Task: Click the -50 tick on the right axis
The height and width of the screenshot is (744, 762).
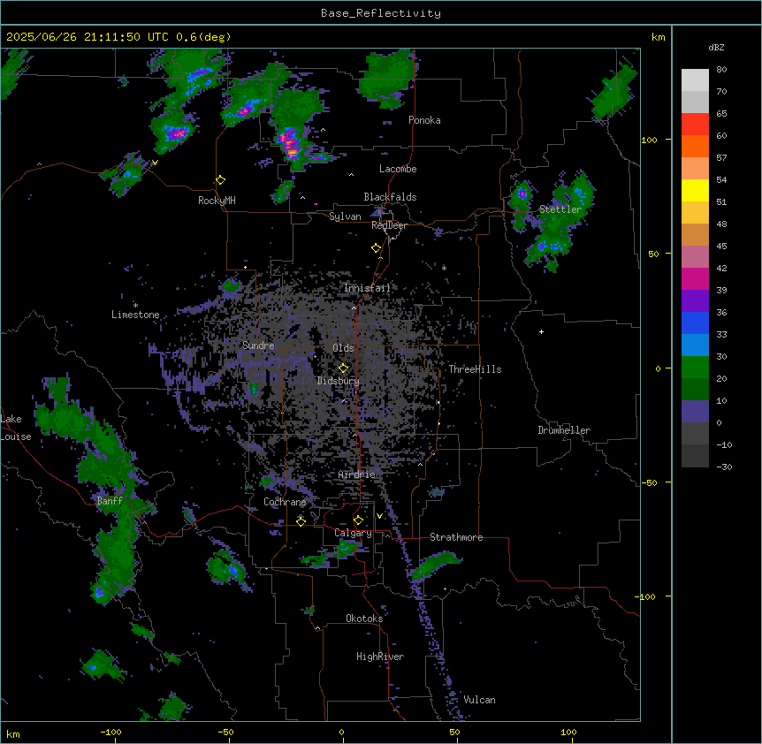Action: 649,482
